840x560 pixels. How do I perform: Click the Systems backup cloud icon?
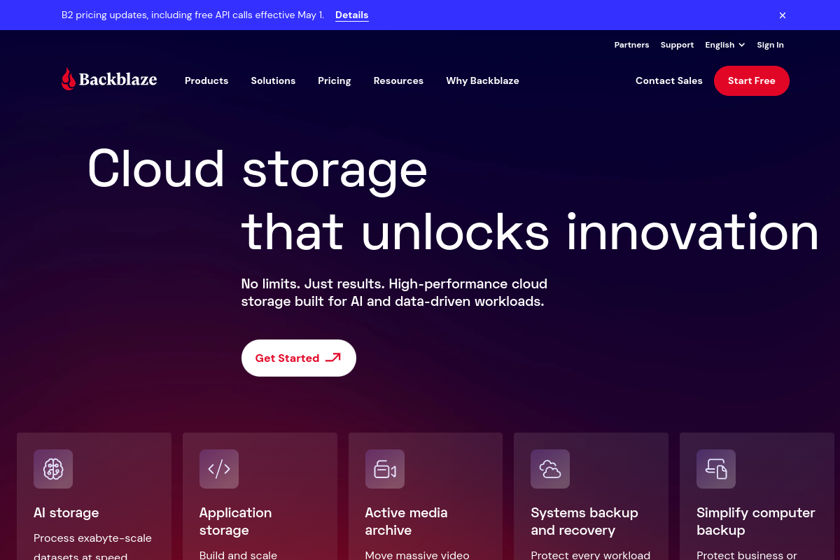(550, 469)
